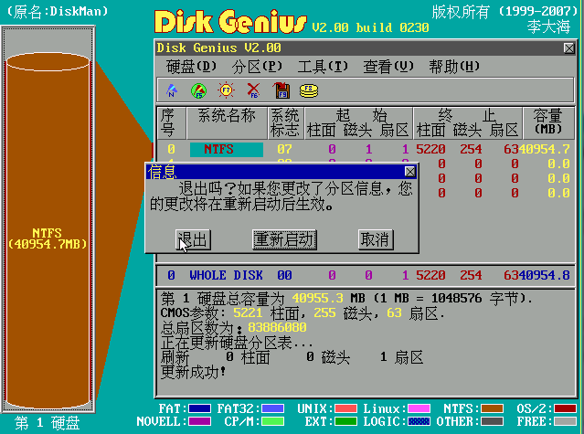Click the NOVELL purple legend swatch
The image size is (584, 434).
(199, 422)
